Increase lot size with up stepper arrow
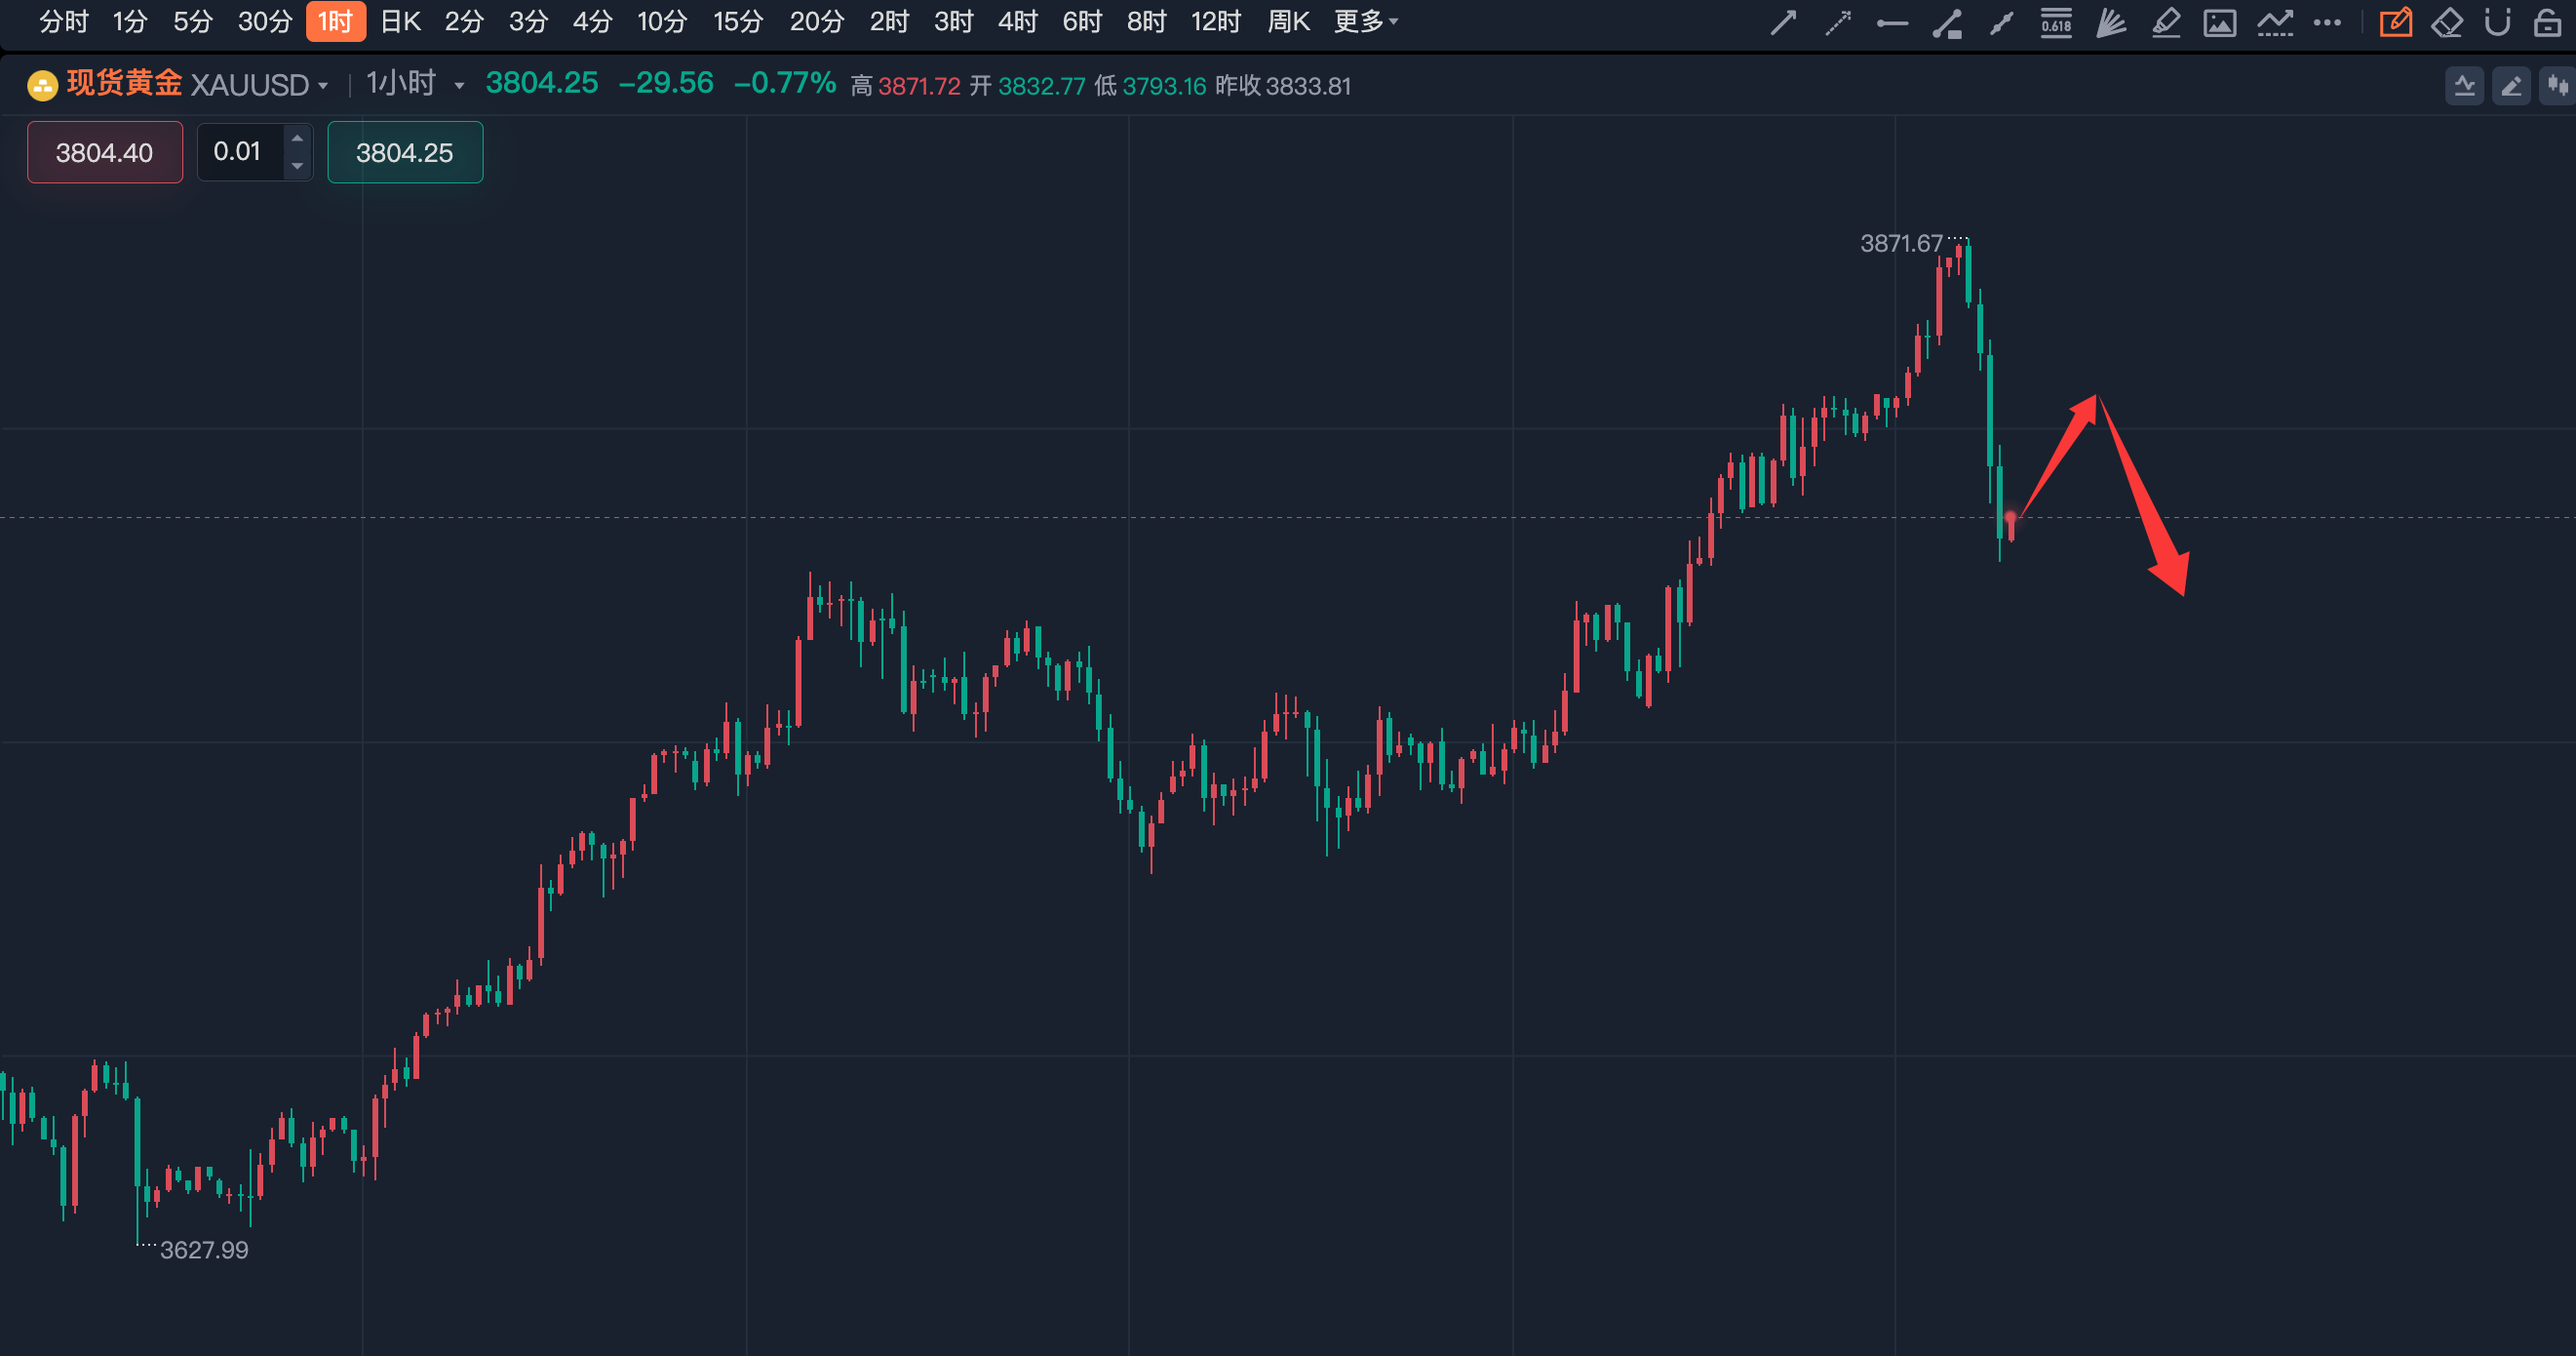Screen dimensions: 2576x1356 (297, 139)
